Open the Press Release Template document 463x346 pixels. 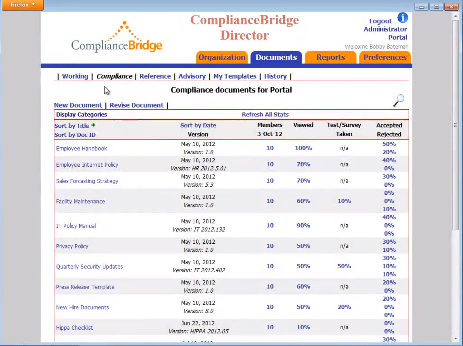pyautogui.click(x=85, y=287)
